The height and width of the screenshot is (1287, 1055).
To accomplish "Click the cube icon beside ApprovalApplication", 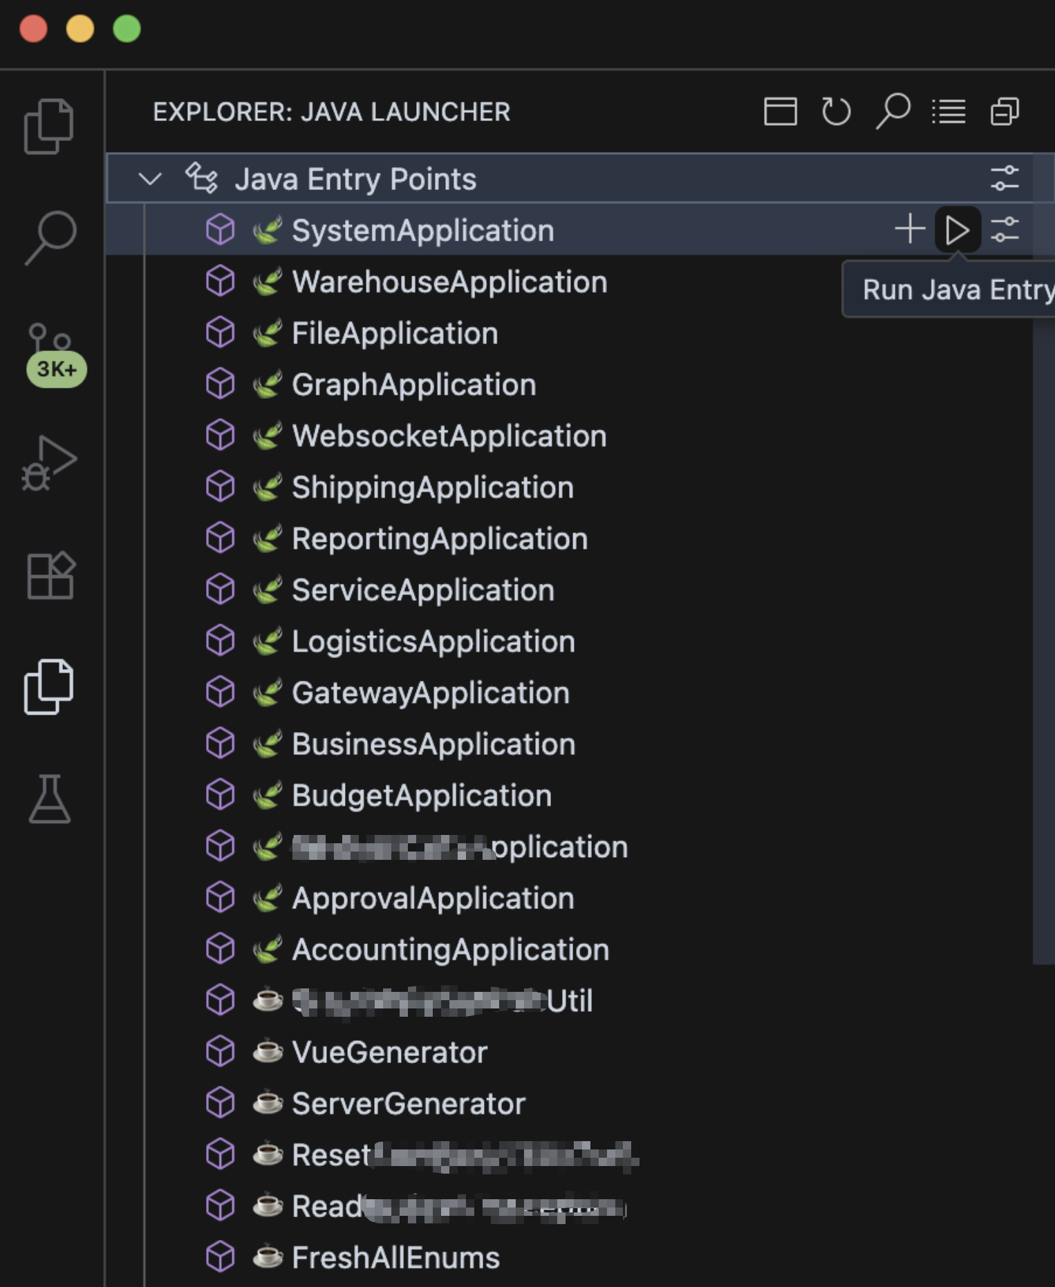I will coord(221,898).
